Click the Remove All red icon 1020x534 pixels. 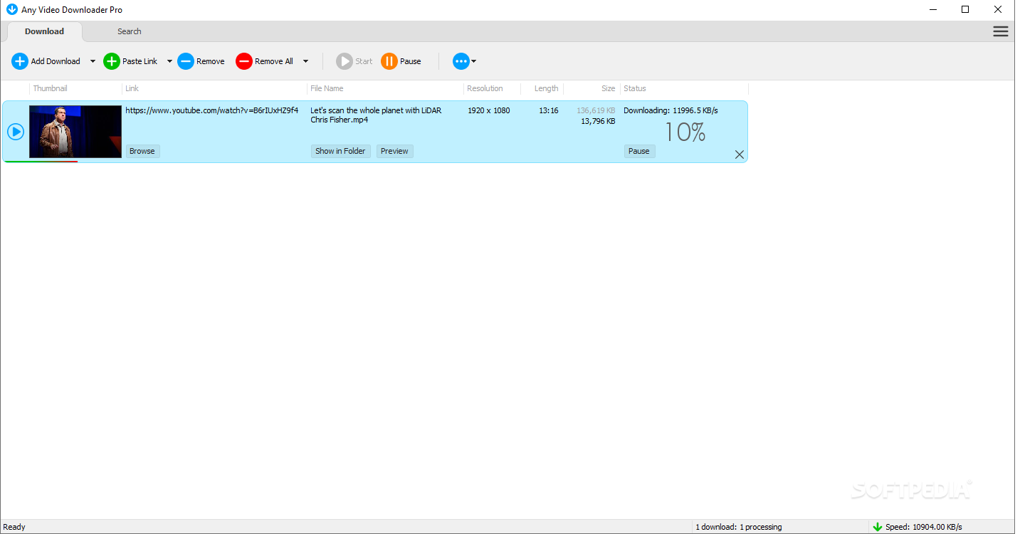pos(244,61)
